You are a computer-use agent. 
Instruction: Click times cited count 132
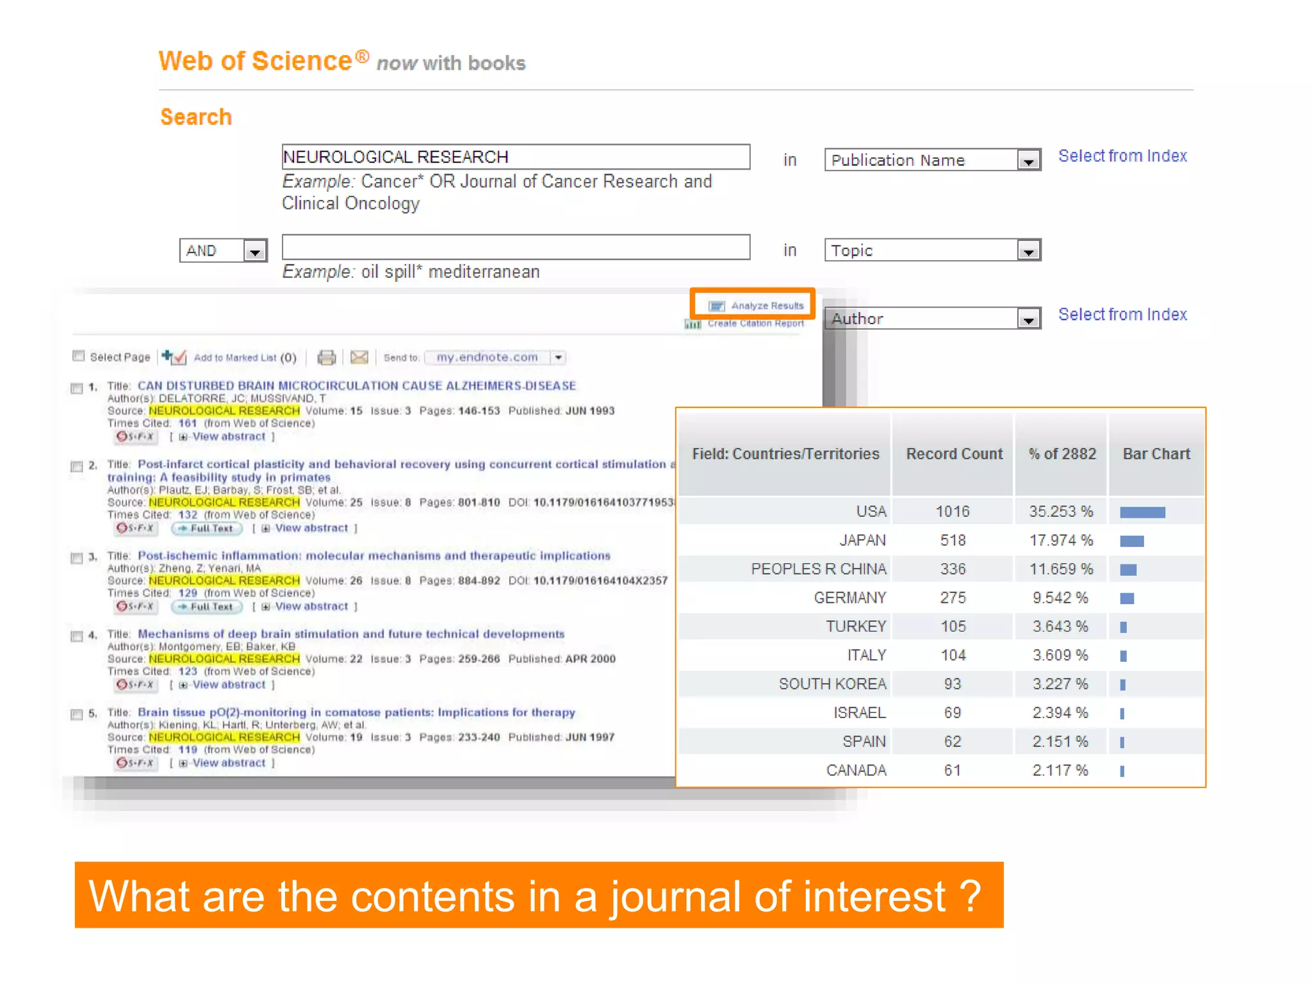(187, 515)
